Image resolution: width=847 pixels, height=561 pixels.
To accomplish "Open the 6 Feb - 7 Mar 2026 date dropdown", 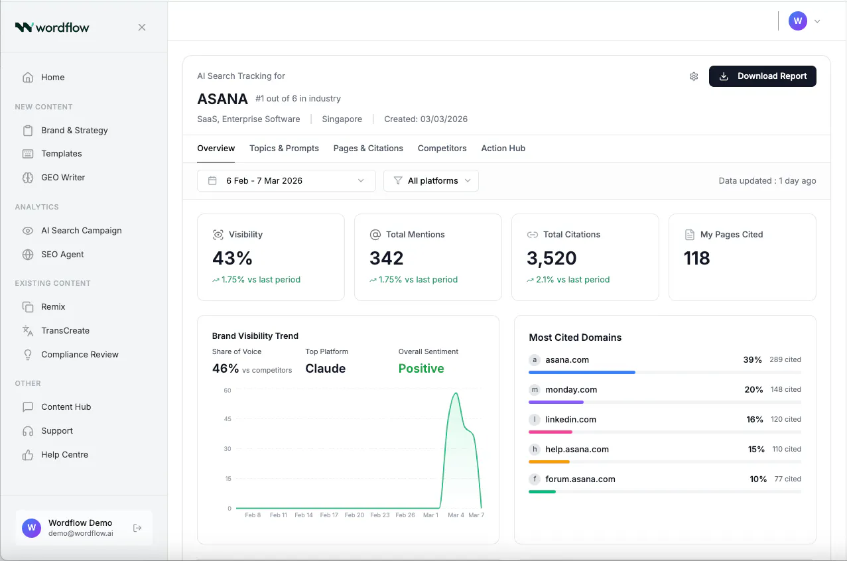I will [287, 180].
